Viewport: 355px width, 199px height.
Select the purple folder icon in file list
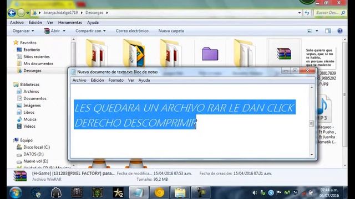coord(210,54)
